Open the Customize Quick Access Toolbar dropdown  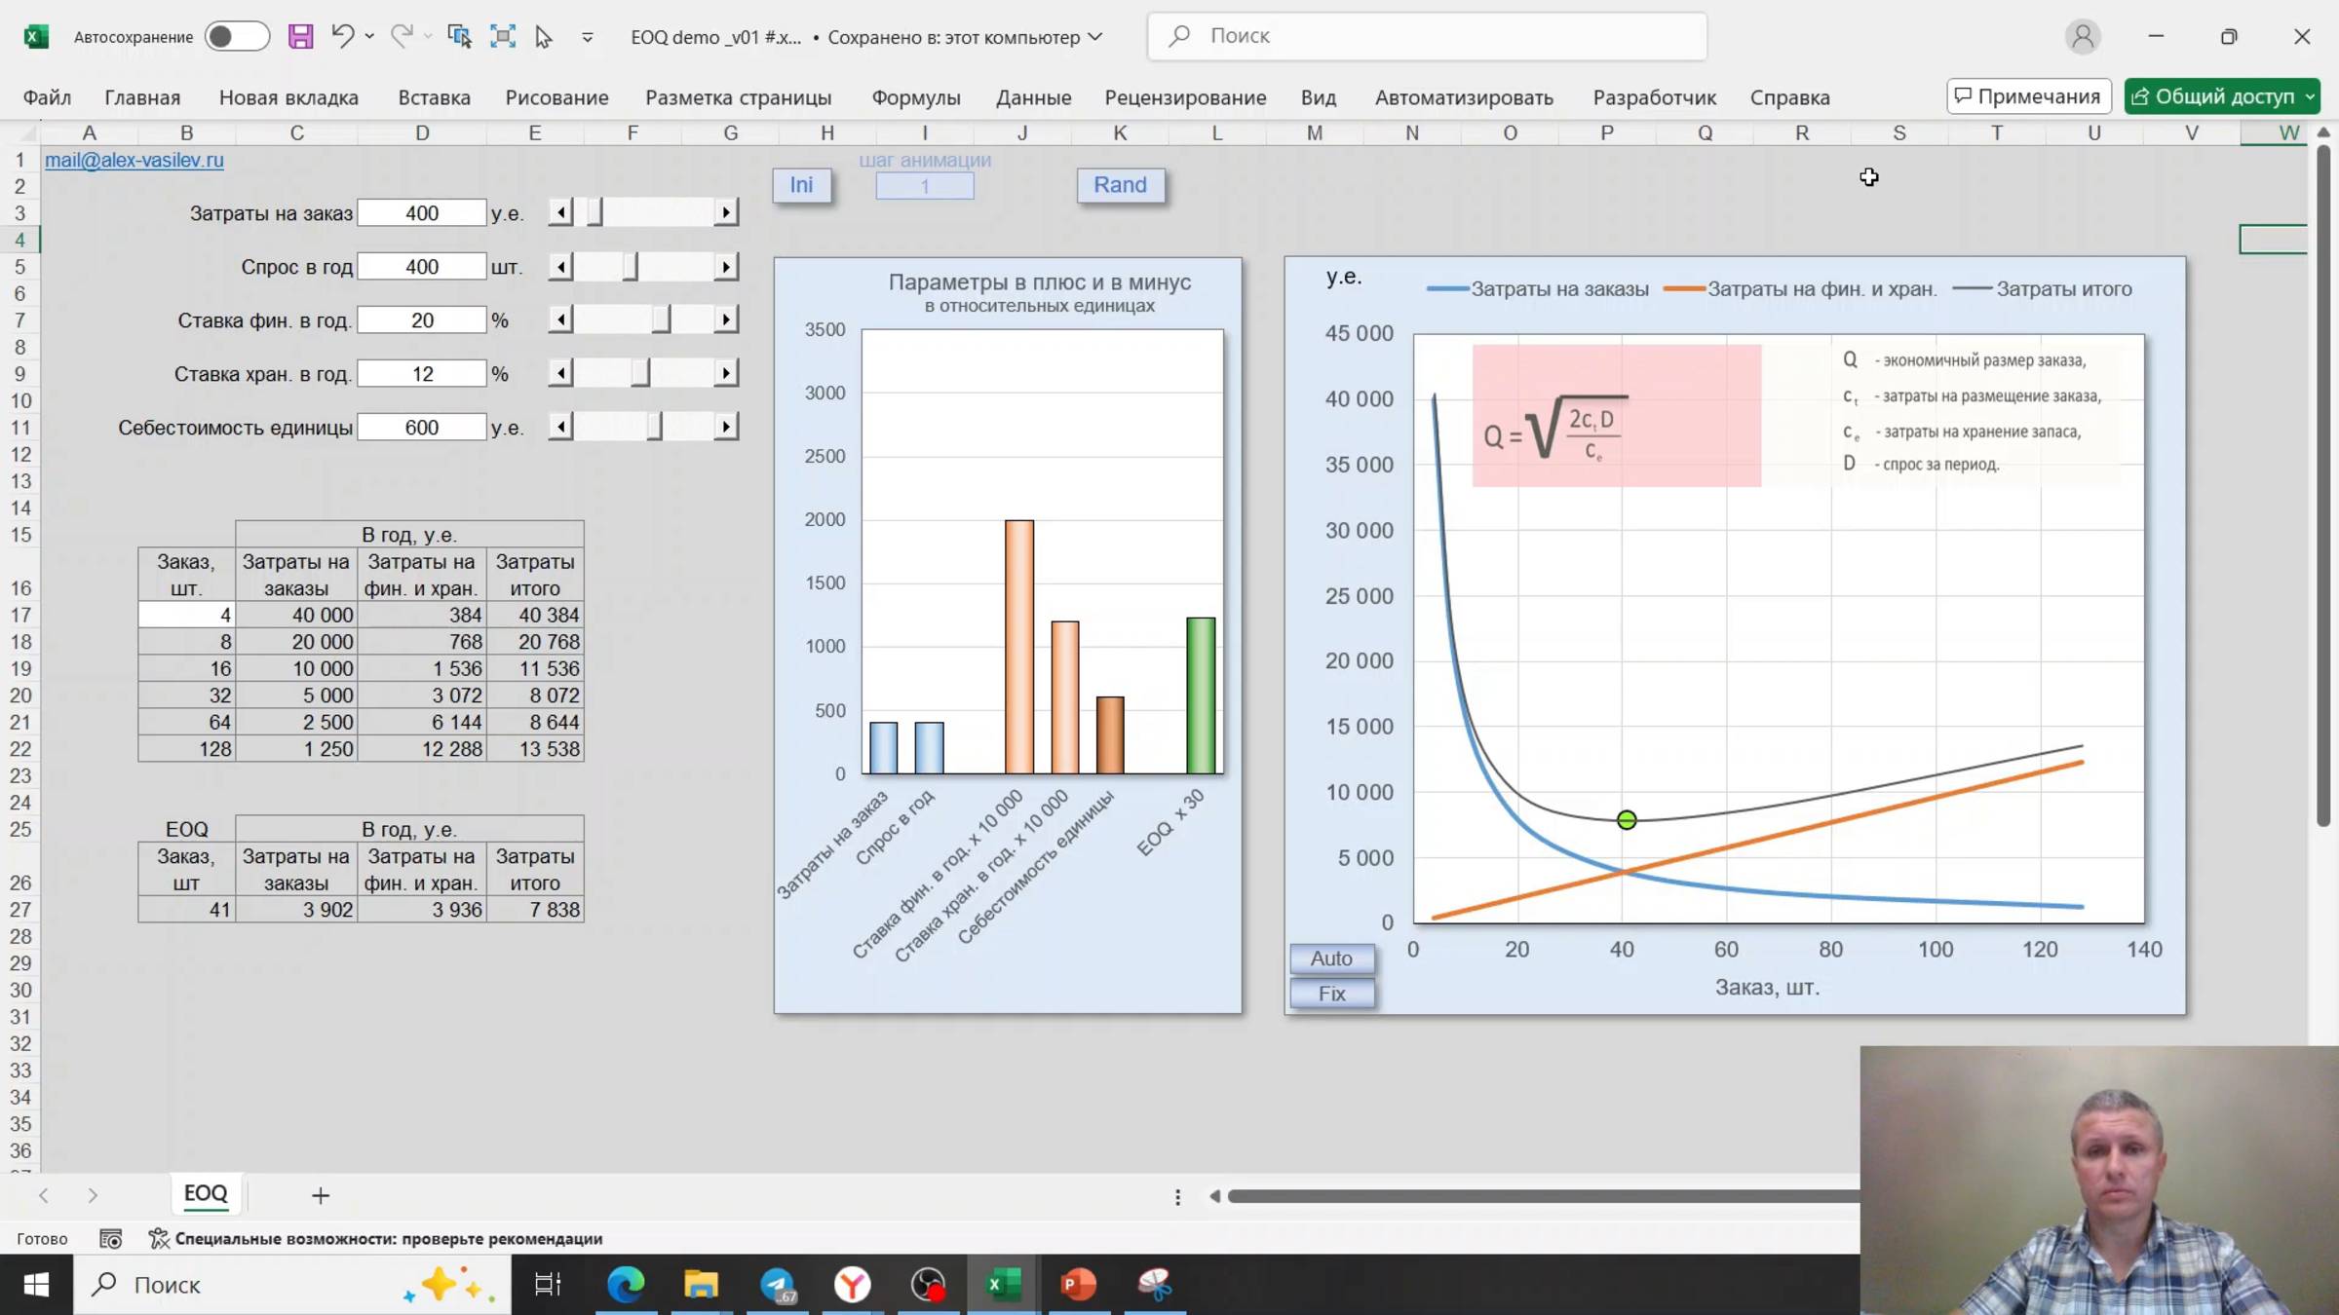[x=588, y=38]
